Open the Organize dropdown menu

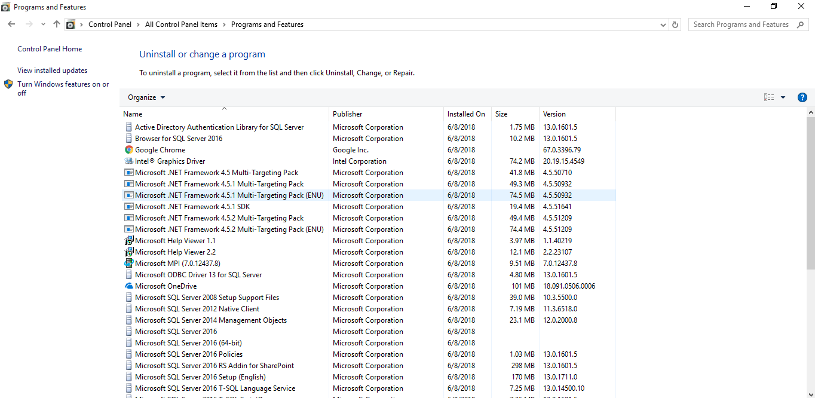[146, 97]
